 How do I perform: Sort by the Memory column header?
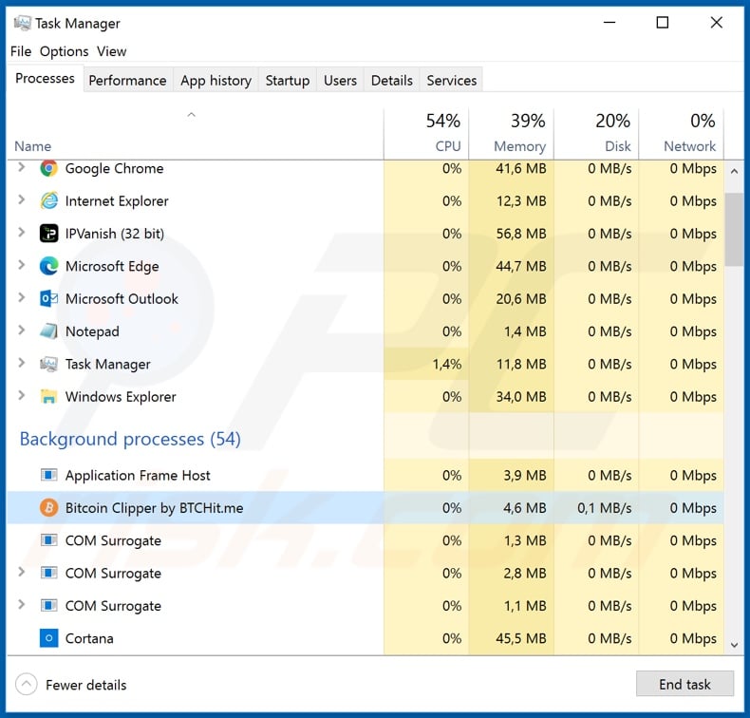point(512,133)
